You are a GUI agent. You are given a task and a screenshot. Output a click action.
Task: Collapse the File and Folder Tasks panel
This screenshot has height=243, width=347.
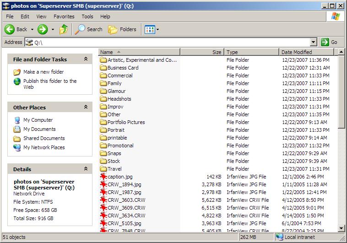point(86,59)
